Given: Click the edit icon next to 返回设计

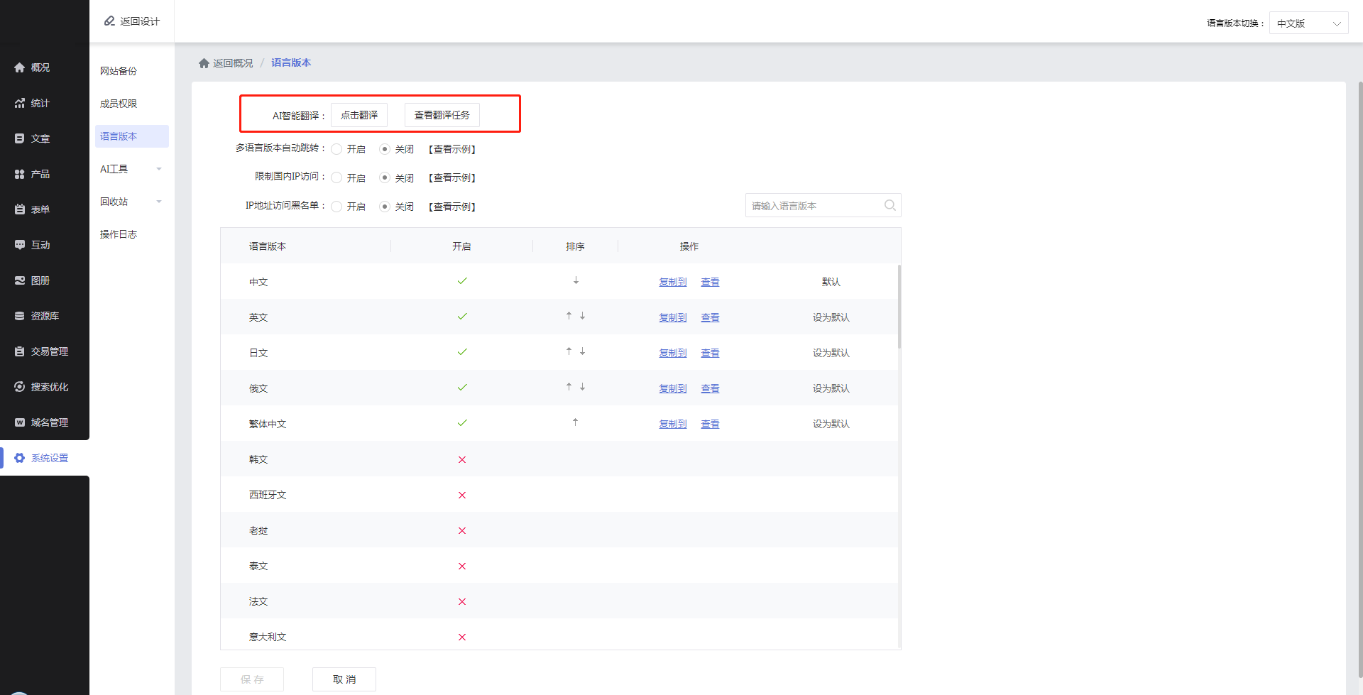Looking at the screenshot, I should (x=109, y=21).
